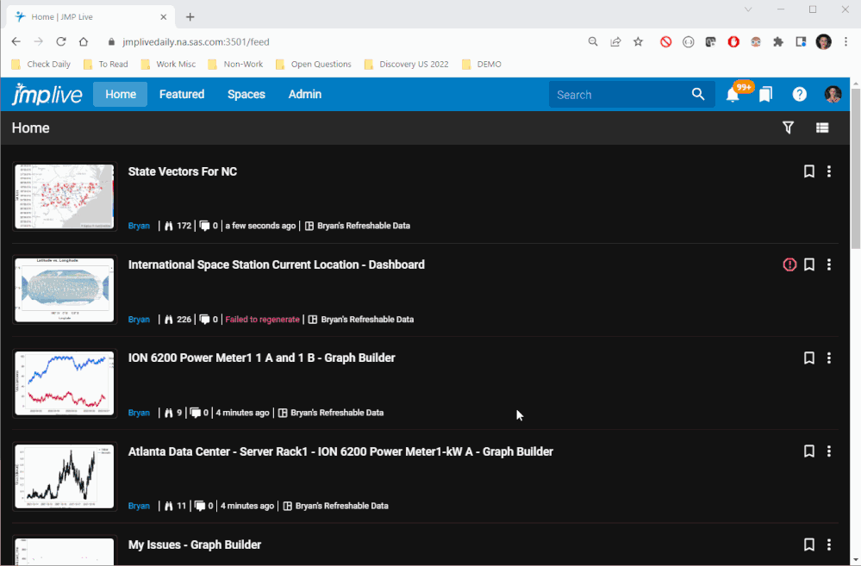Open the DEMO bookmarks folder
Image resolution: width=861 pixels, height=566 pixels.
pyautogui.click(x=482, y=65)
